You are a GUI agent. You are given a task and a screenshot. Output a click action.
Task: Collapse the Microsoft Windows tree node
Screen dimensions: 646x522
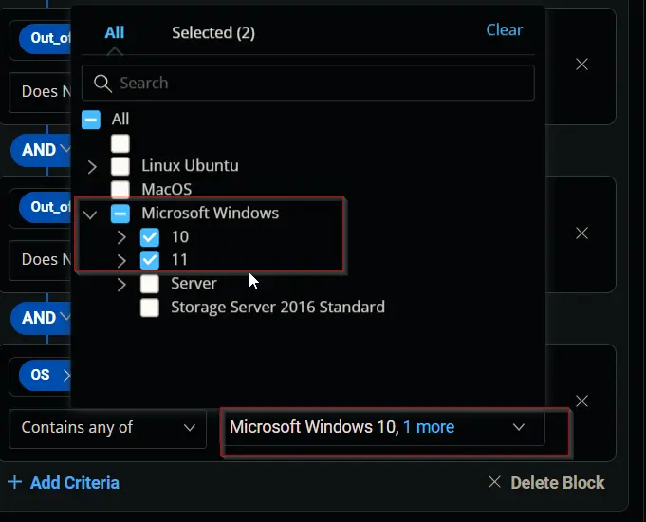coord(90,214)
